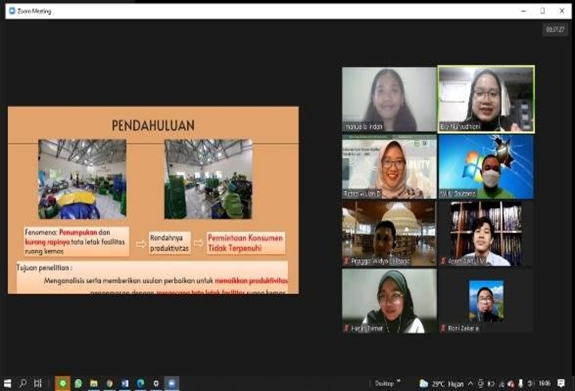Open the notification center in the system tray

click(x=561, y=383)
